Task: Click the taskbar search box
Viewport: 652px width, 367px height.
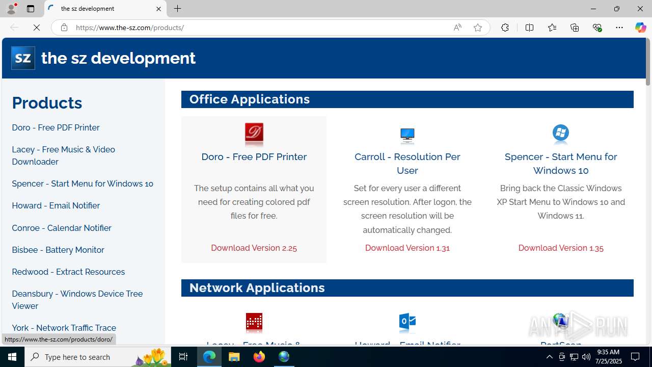Action: click(98, 357)
